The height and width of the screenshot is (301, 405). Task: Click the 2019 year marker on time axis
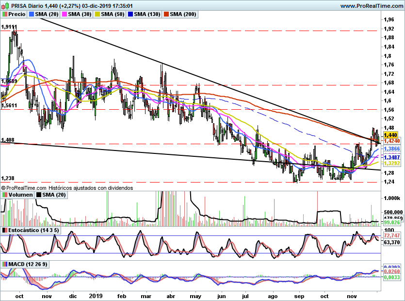pyautogui.click(x=97, y=295)
